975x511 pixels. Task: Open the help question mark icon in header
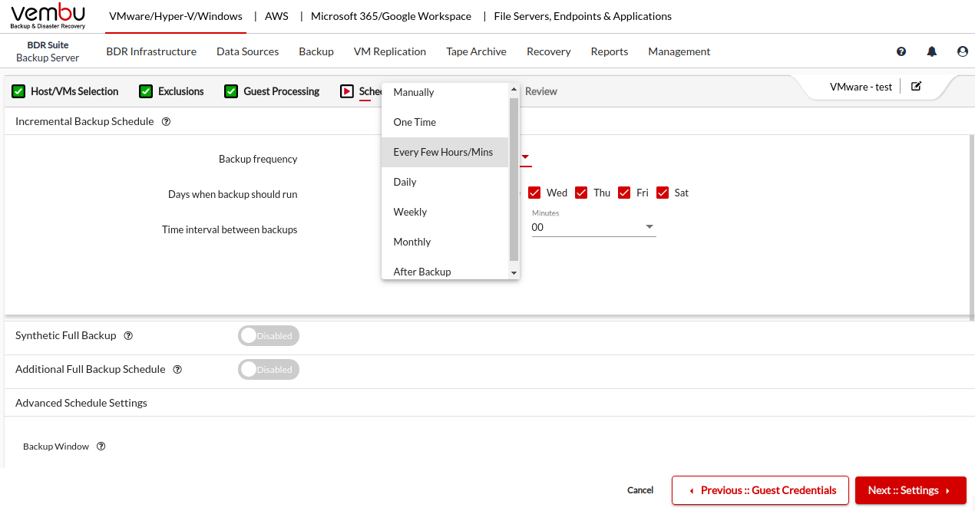click(x=901, y=51)
